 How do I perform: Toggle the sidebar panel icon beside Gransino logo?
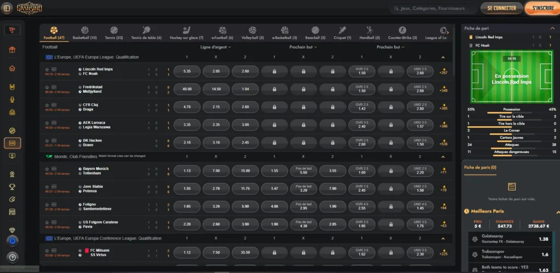[x=7, y=8]
